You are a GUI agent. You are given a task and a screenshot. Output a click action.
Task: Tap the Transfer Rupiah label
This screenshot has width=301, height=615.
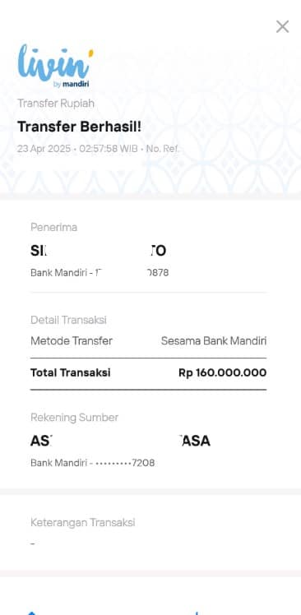(x=56, y=104)
